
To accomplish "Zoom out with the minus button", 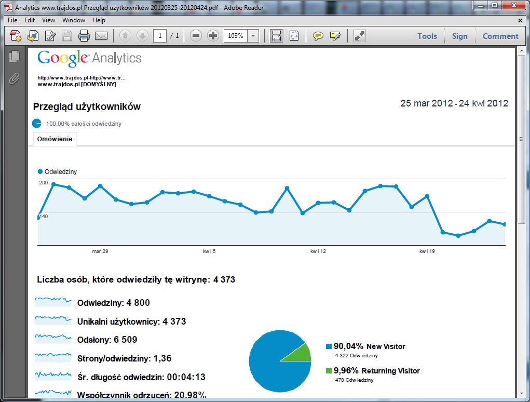I will tap(196, 36).
